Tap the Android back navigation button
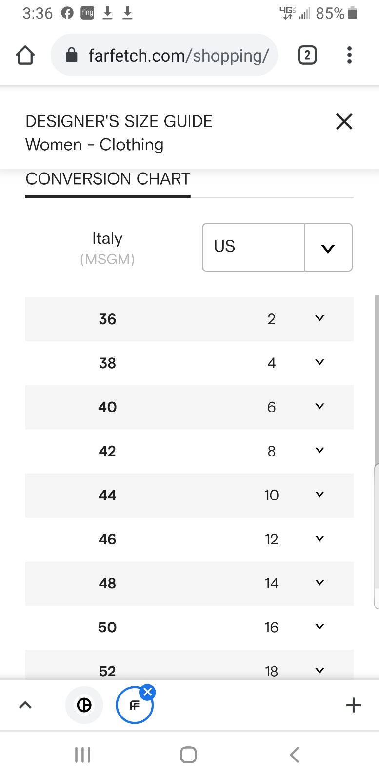Screen dimensions: 379x781 click(294, 755)
